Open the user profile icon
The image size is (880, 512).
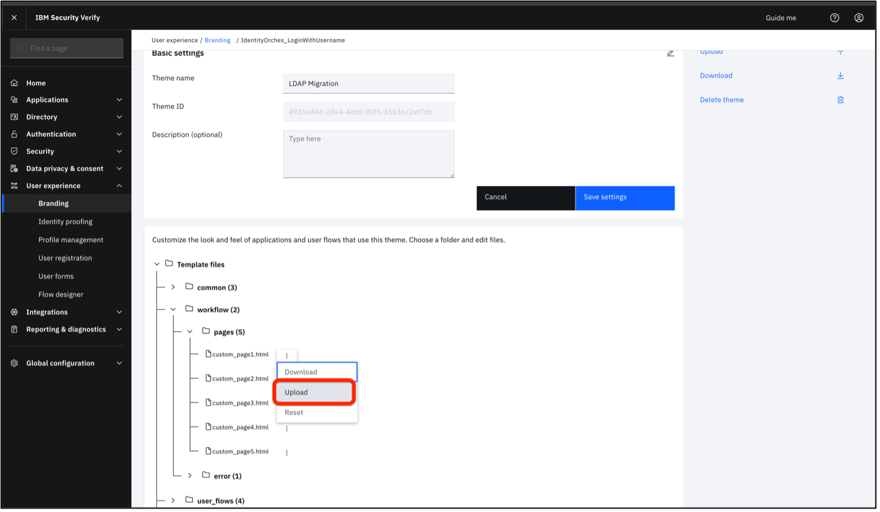[x=858, y=18]
